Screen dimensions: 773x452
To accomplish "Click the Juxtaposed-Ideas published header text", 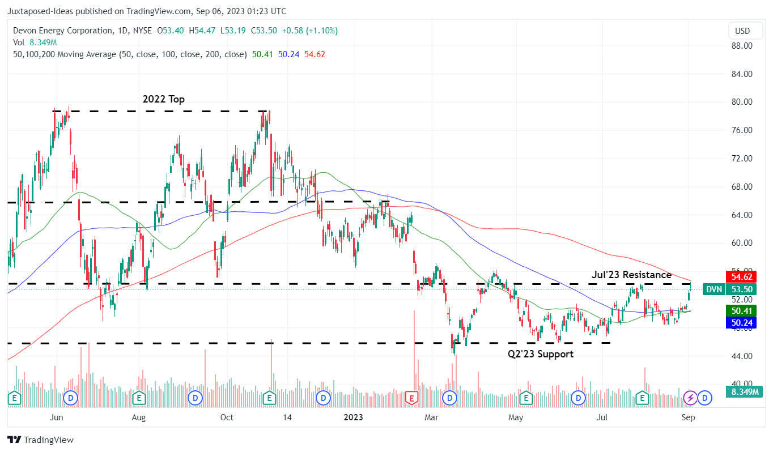I will click(147, 11).
